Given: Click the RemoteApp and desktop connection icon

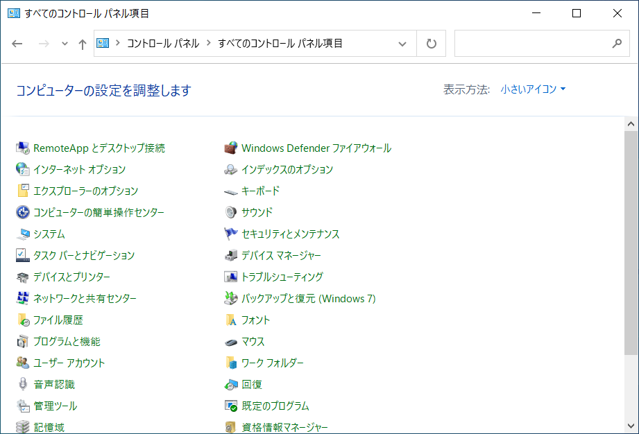Looking at the screenshot, I should (23, 148).
